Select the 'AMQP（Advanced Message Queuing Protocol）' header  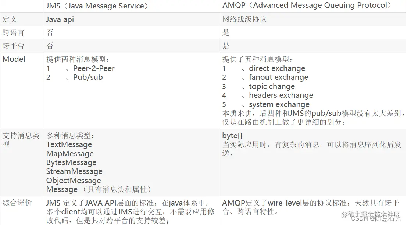coord(307,5)
